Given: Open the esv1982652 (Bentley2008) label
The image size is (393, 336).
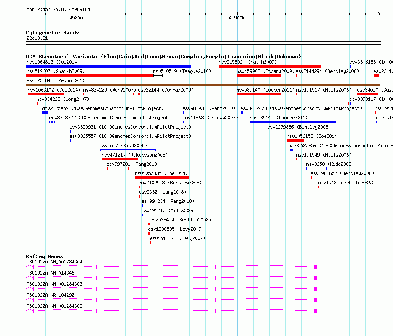Looking at the screenshot, I should click(x=342, y=173).
